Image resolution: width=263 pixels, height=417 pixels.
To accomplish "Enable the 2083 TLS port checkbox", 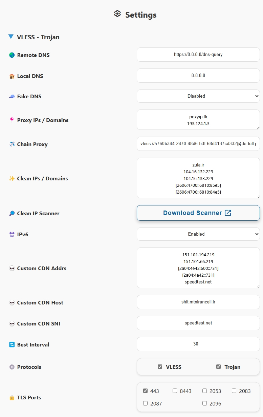I will [x=234, y=391].
